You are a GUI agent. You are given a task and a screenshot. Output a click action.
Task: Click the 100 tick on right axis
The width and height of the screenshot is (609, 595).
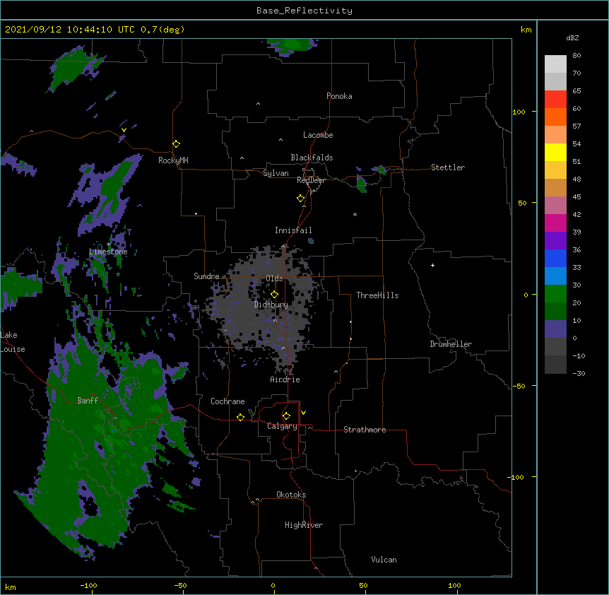coord(519,112)
